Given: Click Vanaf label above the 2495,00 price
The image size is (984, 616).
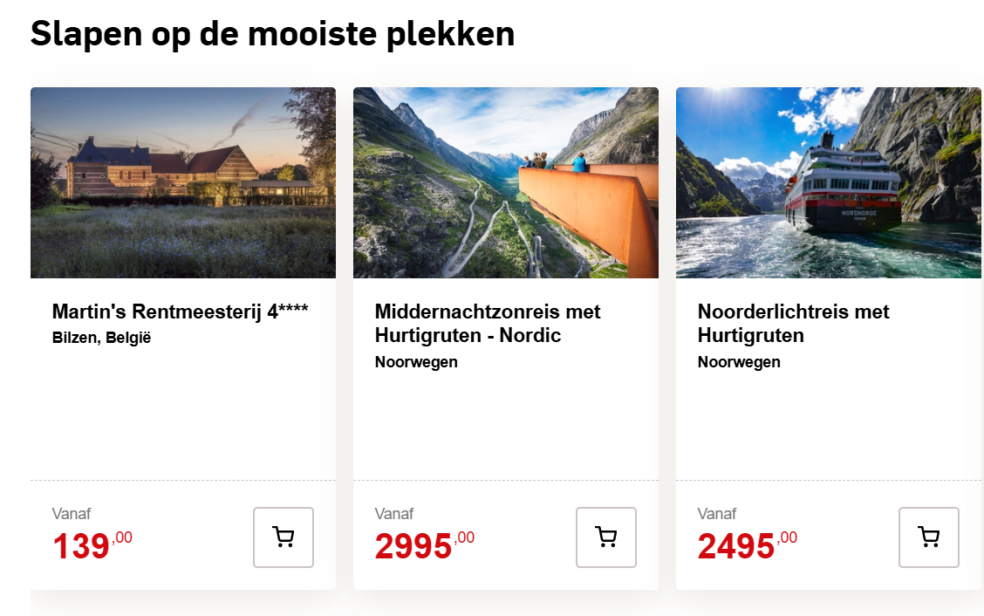Looking at the screenshot, I should [x=717, y=514].
